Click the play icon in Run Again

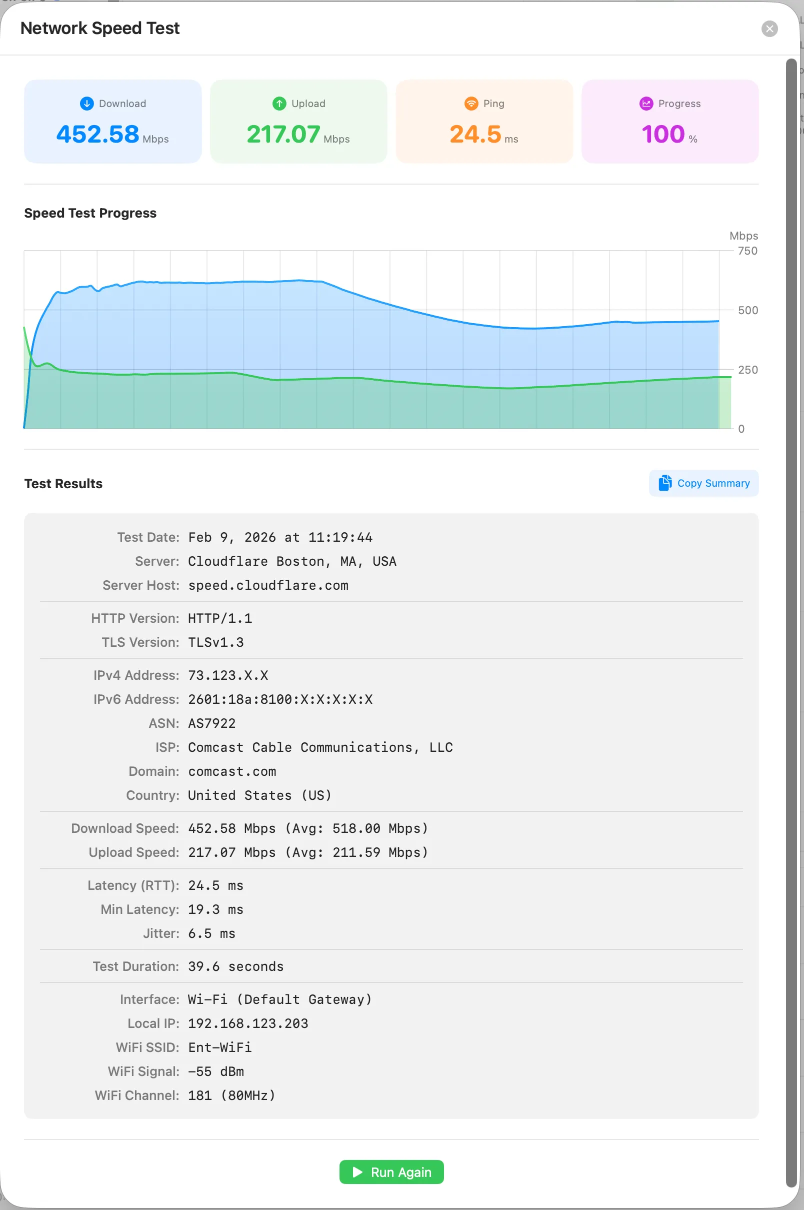tap(357, 1172)
